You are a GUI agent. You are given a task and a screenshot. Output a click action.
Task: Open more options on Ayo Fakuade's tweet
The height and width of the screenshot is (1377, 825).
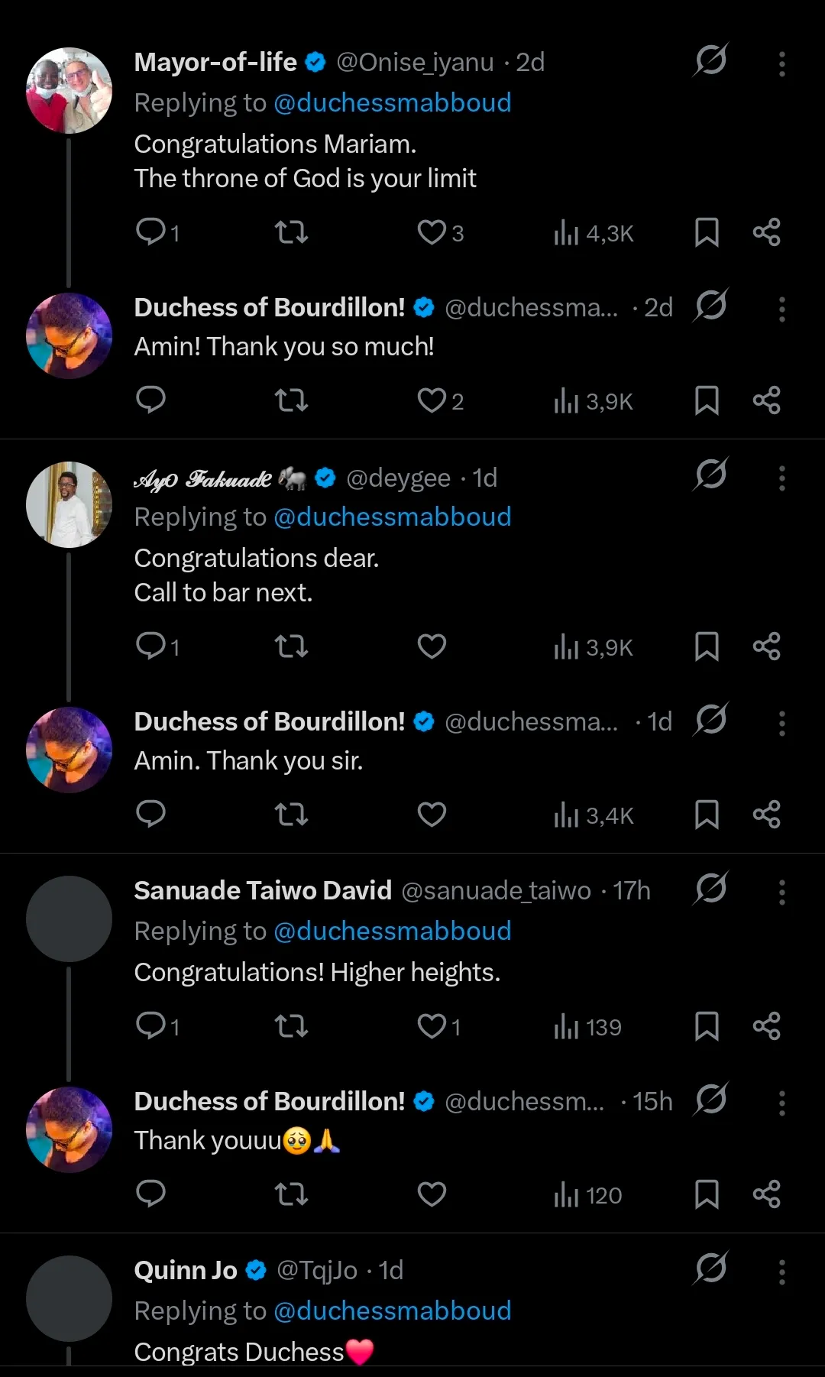781,478
